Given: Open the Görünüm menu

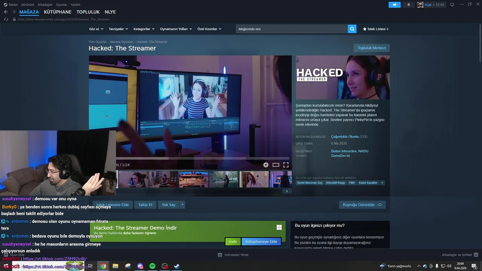Looking at the screenshot, I should pos(27,5).
